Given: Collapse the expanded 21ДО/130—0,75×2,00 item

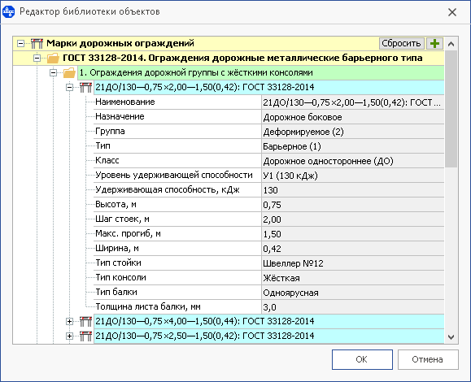Looking at the screenshot, I should pyautogui.click(x=69, y=87).
